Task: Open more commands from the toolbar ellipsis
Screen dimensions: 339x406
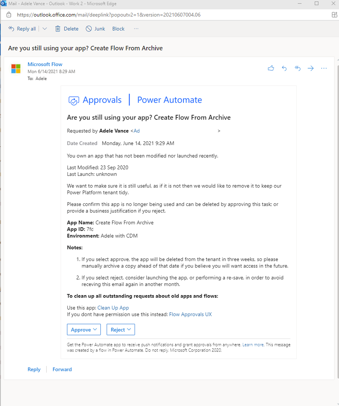Action: [136, 28]
